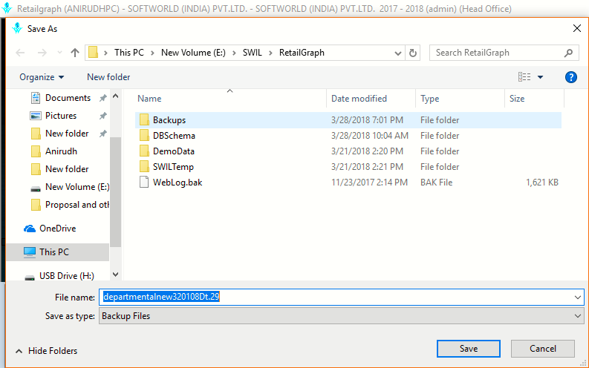Click the Cancel button
The height and width of the screenshot is (368, 589).
543,349
